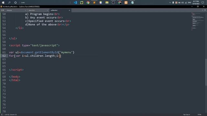
Task: Click line number 59 in gutter
Action: tap(4, 45)
